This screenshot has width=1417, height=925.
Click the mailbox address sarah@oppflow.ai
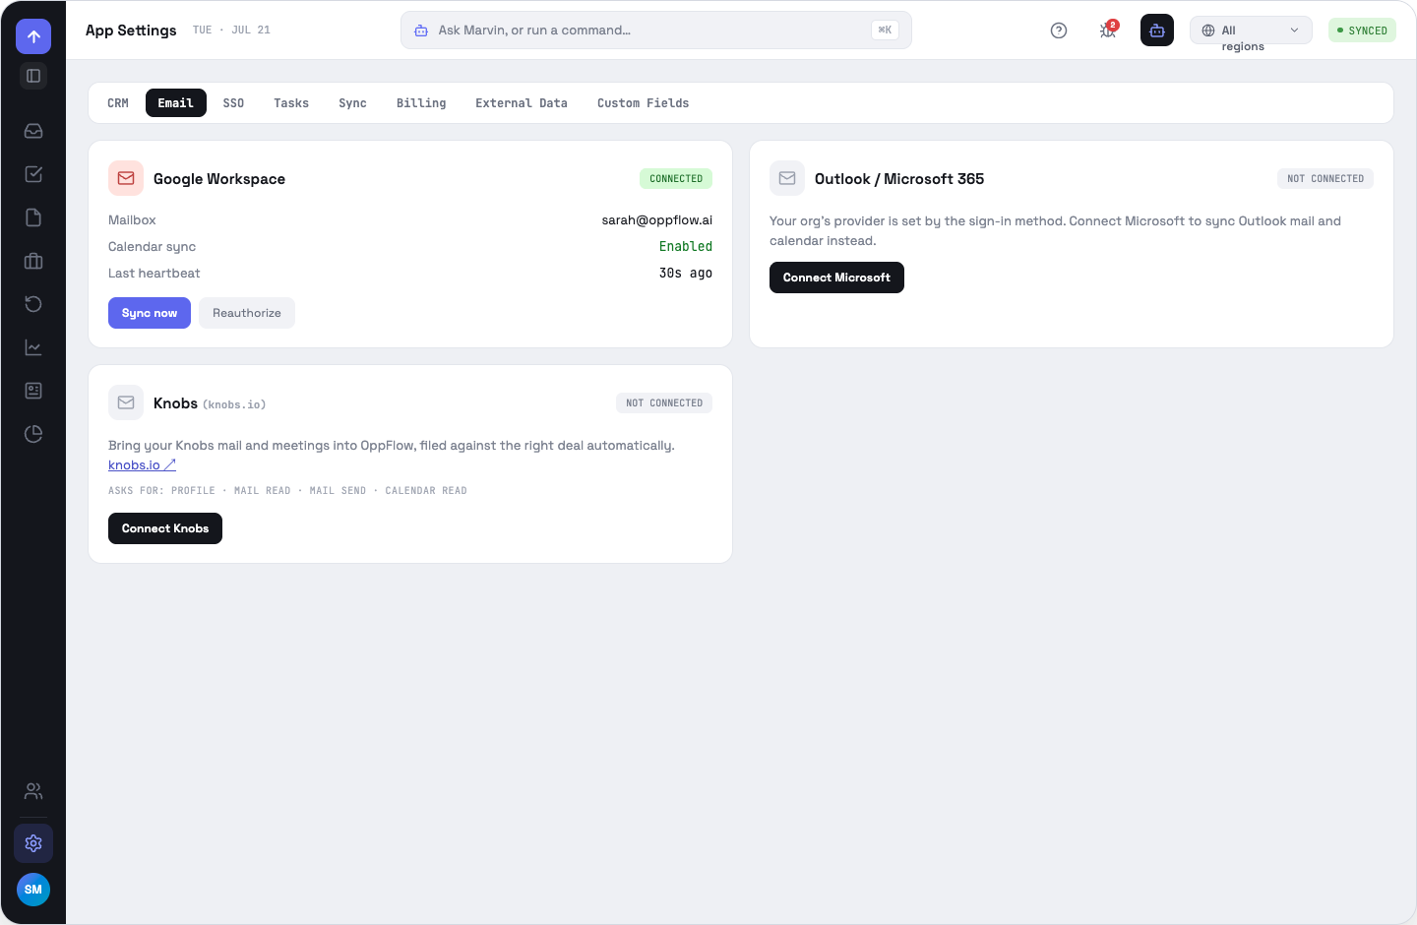tap(657, 220)
